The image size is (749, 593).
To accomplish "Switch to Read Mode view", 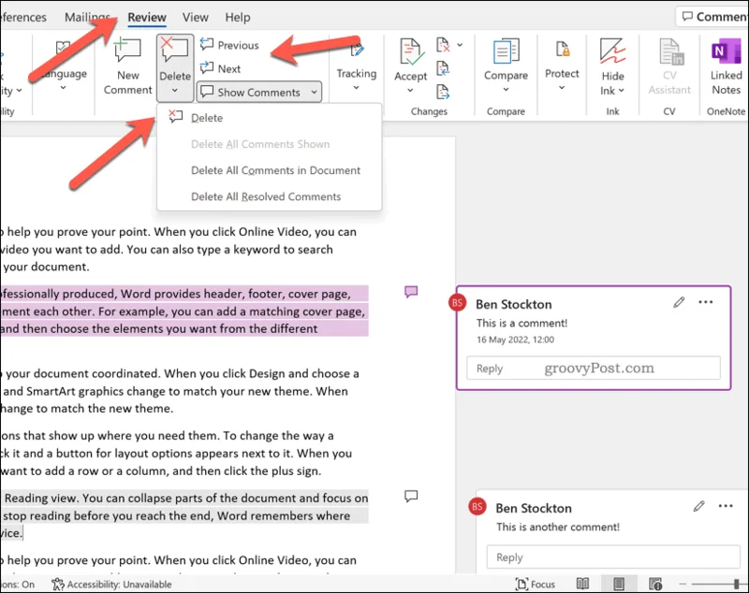I will (582, 584).
